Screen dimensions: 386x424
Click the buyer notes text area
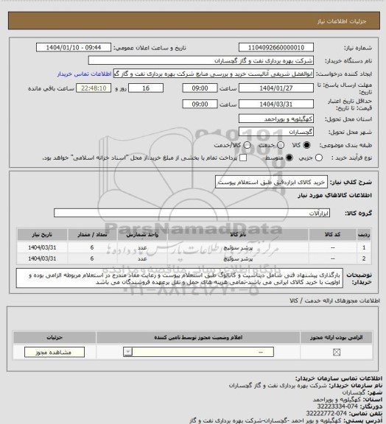(x=180, y=278)
